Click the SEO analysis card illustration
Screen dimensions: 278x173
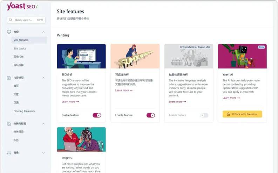coord(81,56)
